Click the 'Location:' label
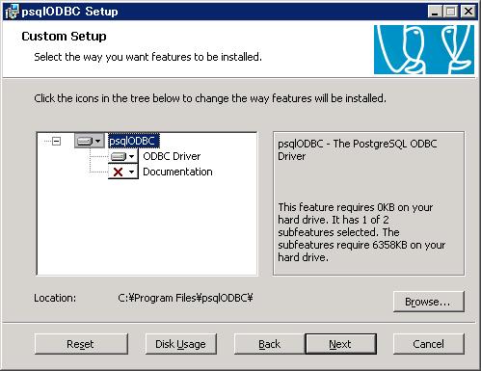This screenshot has height=371, width=481. [x=55, y=298]
